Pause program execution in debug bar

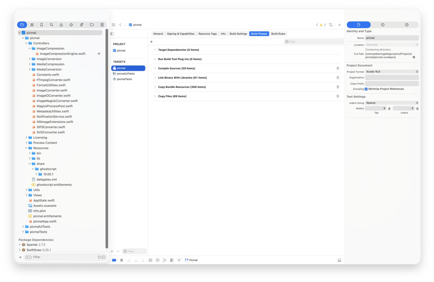pyautogui.click(x=122, y=260)
